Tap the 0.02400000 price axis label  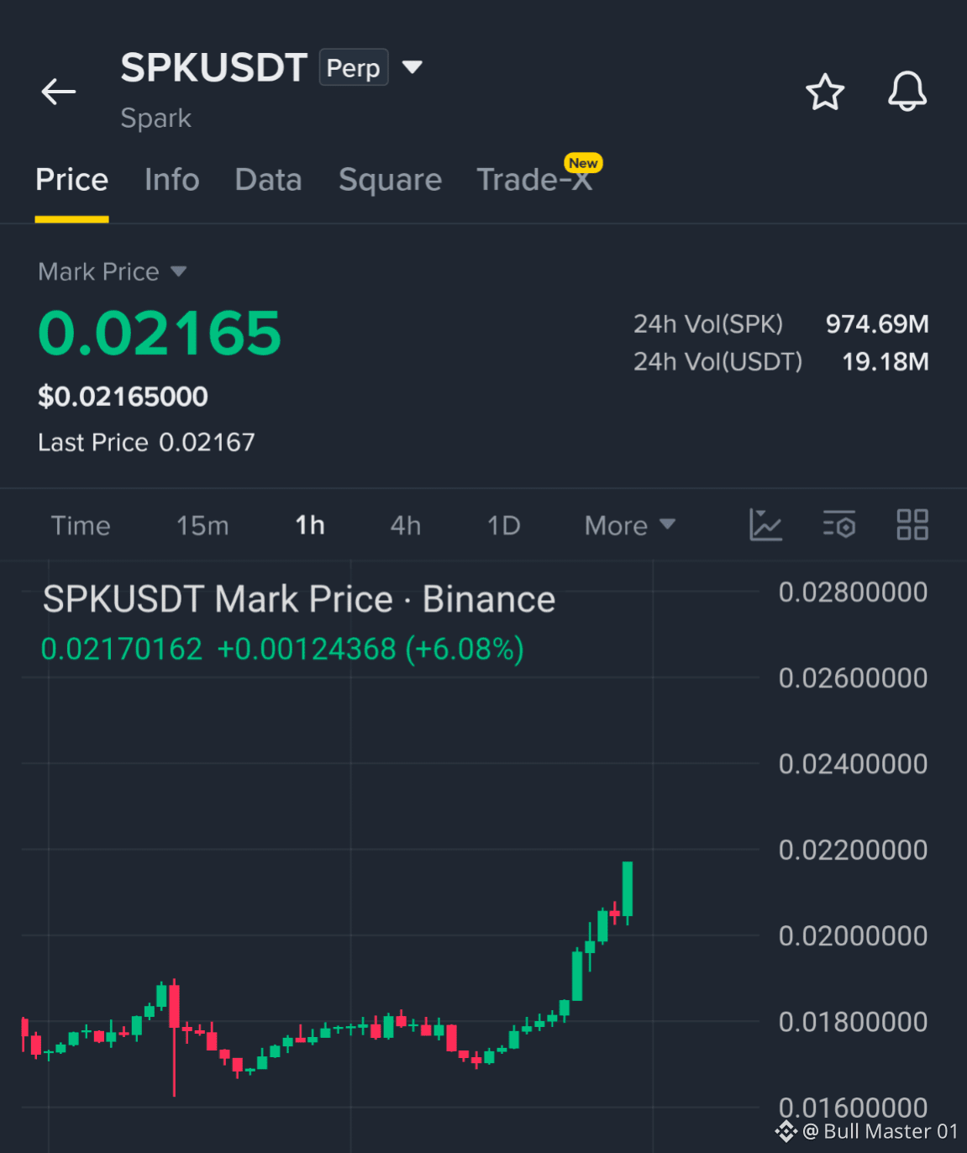853,764
